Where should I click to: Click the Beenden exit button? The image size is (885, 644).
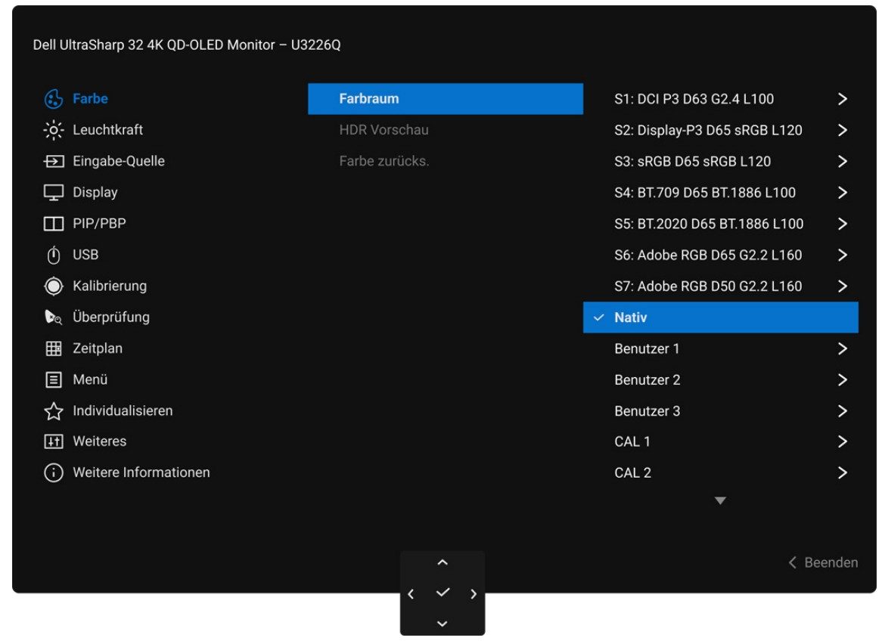pyautogui.click(x=823, y=562)
